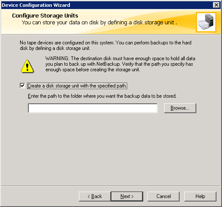Click the Device Configuration Wizard title bar
This screenshot has height=207, width=222.
106,5
